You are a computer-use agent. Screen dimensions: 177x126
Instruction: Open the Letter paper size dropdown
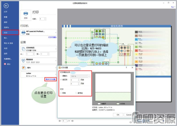pyautogui.click(x=38, y=75)
